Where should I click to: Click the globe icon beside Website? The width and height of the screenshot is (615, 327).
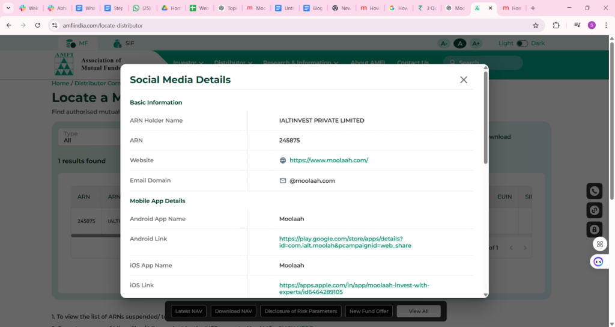point(283,160)
